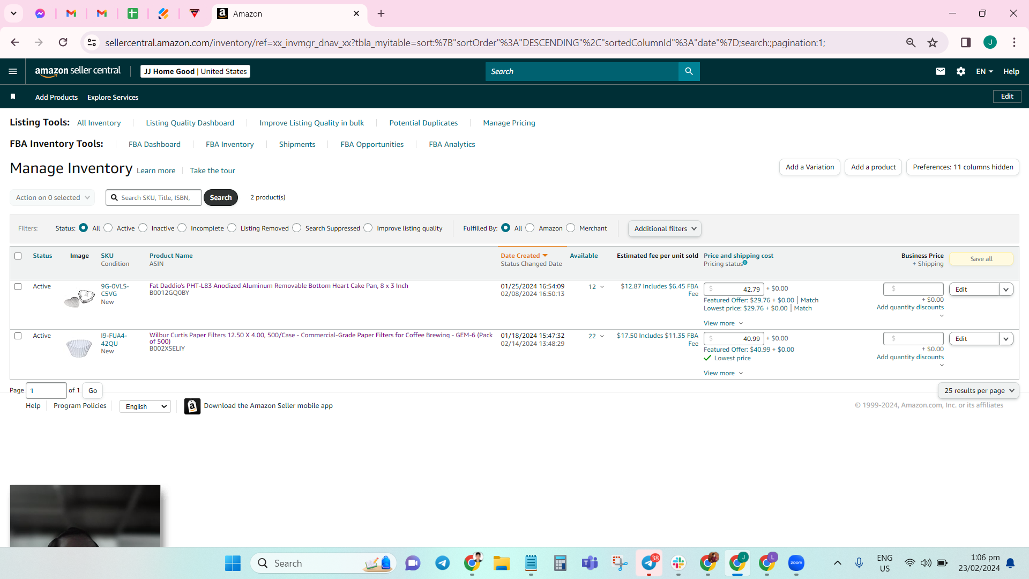Click the Add a product button
1029x579 pixels.
click(x=874, y=167)
